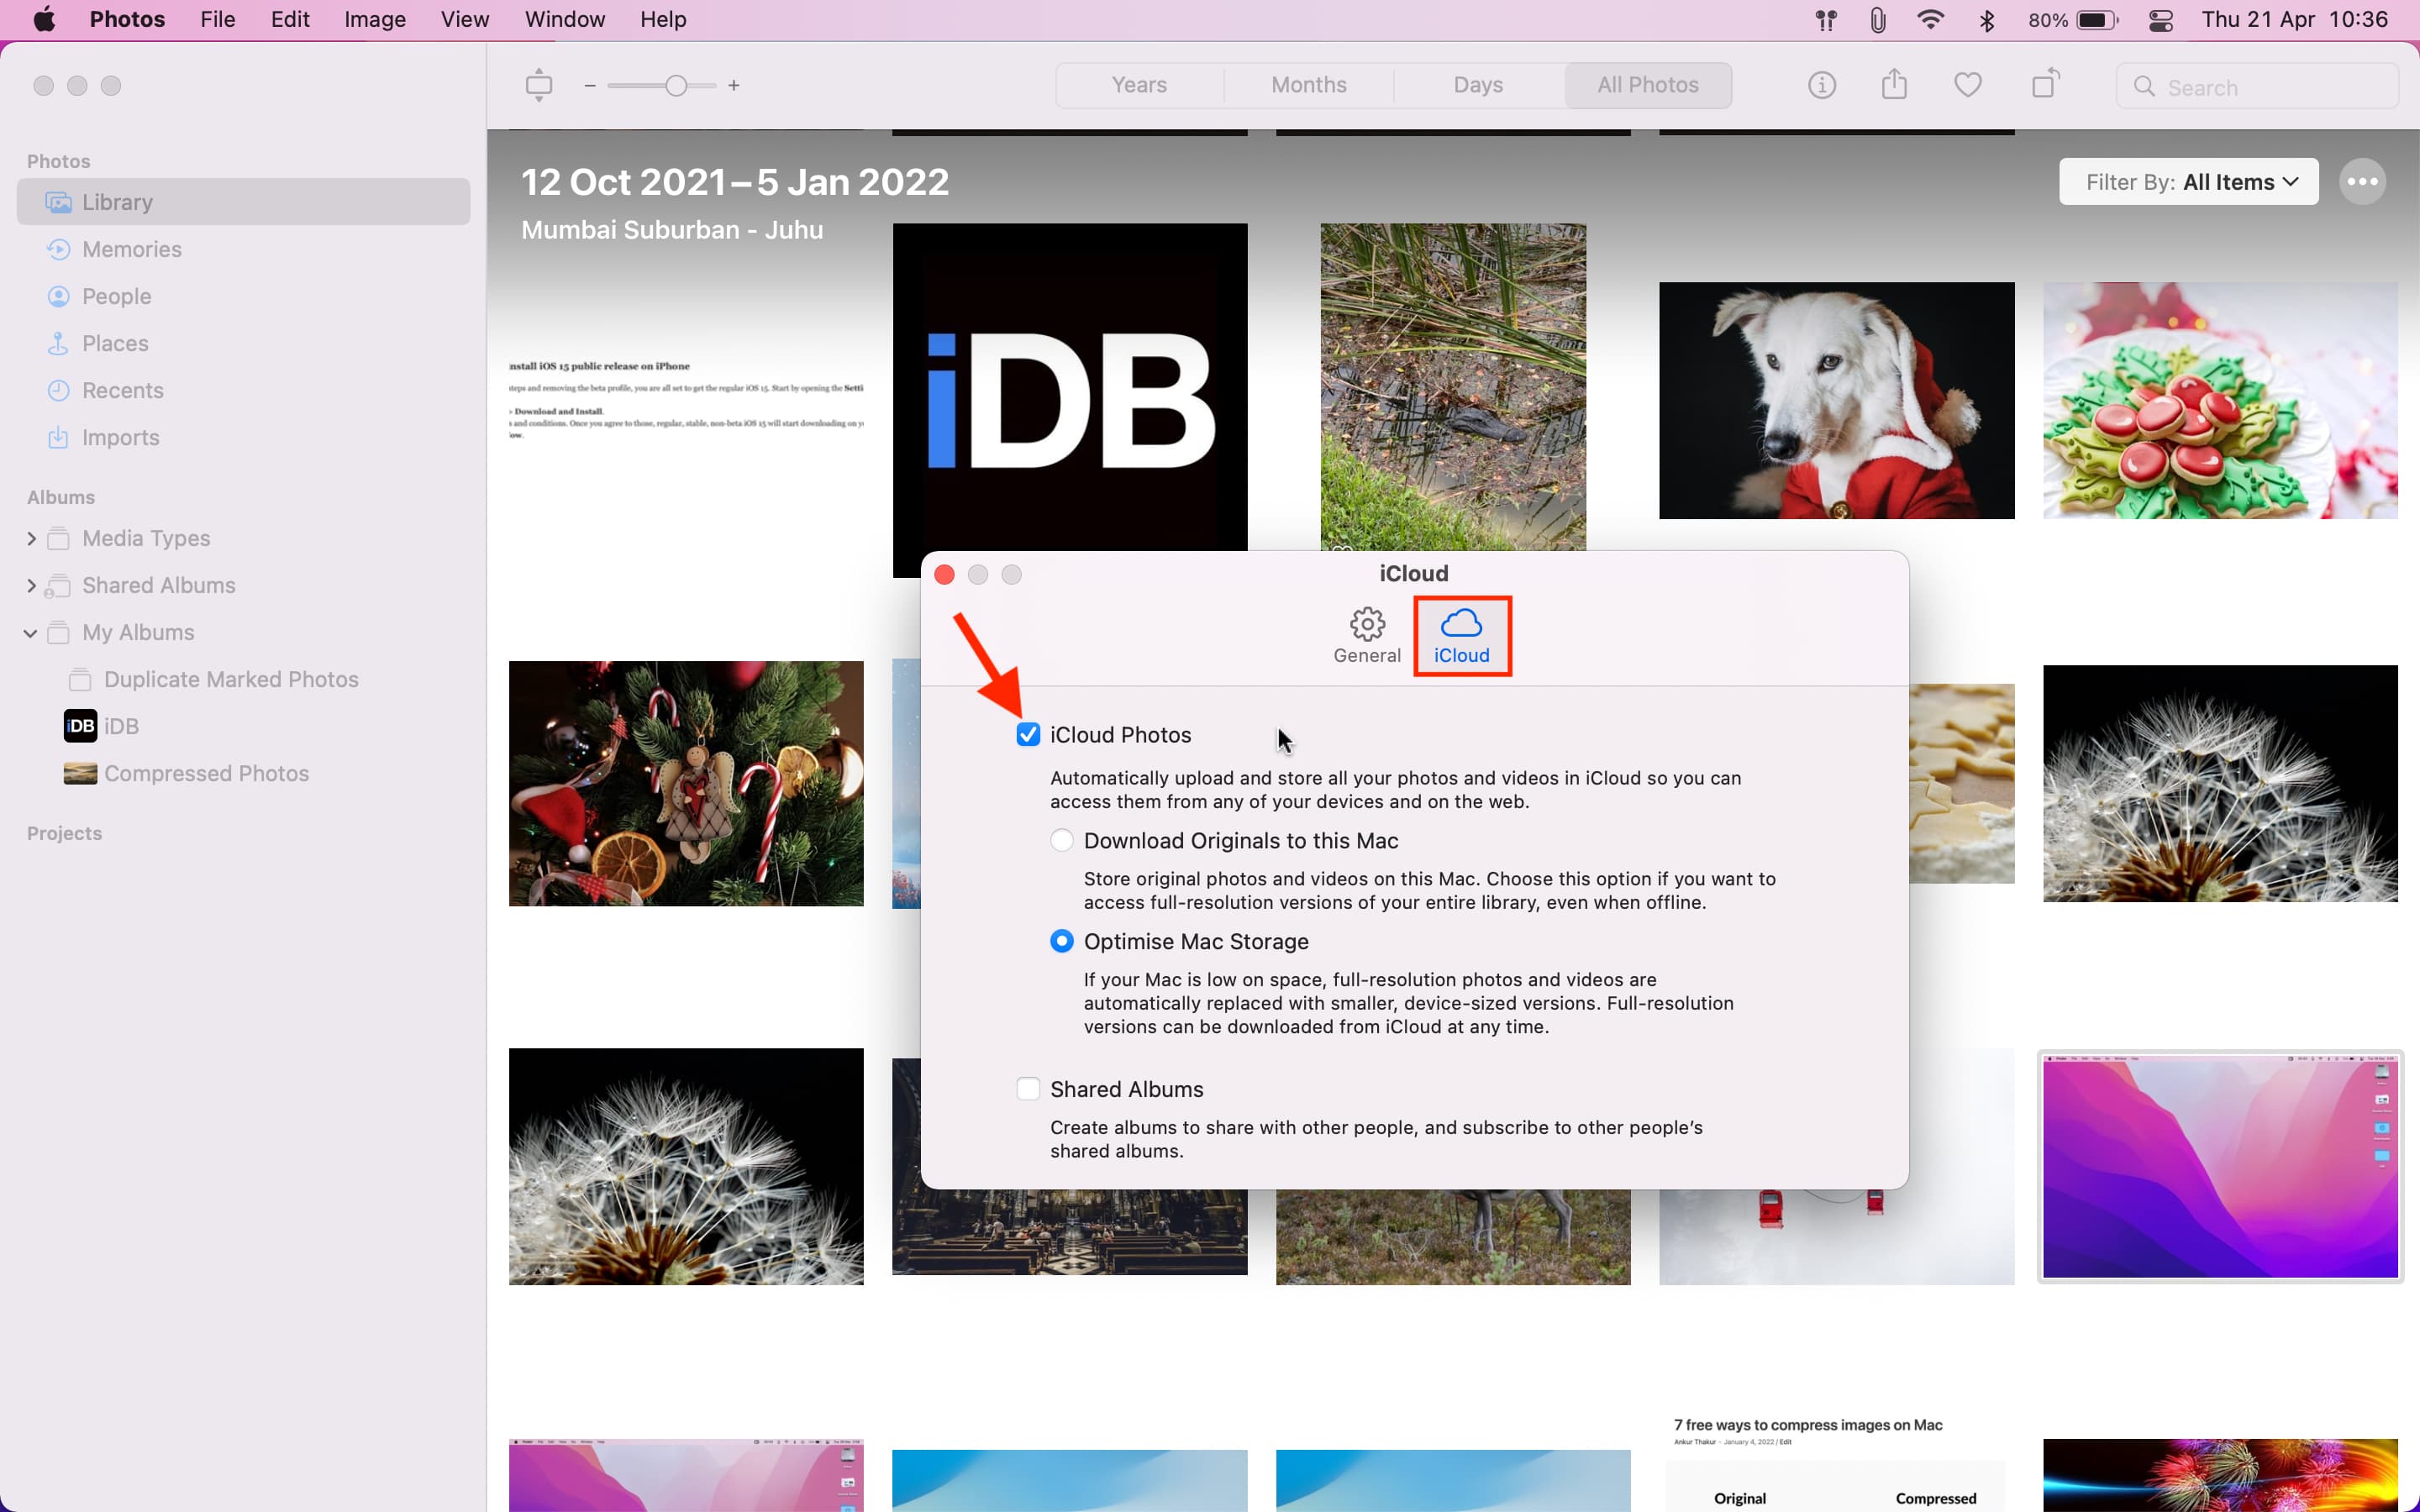Select the iCloud preferences tab

point(1461,636)
